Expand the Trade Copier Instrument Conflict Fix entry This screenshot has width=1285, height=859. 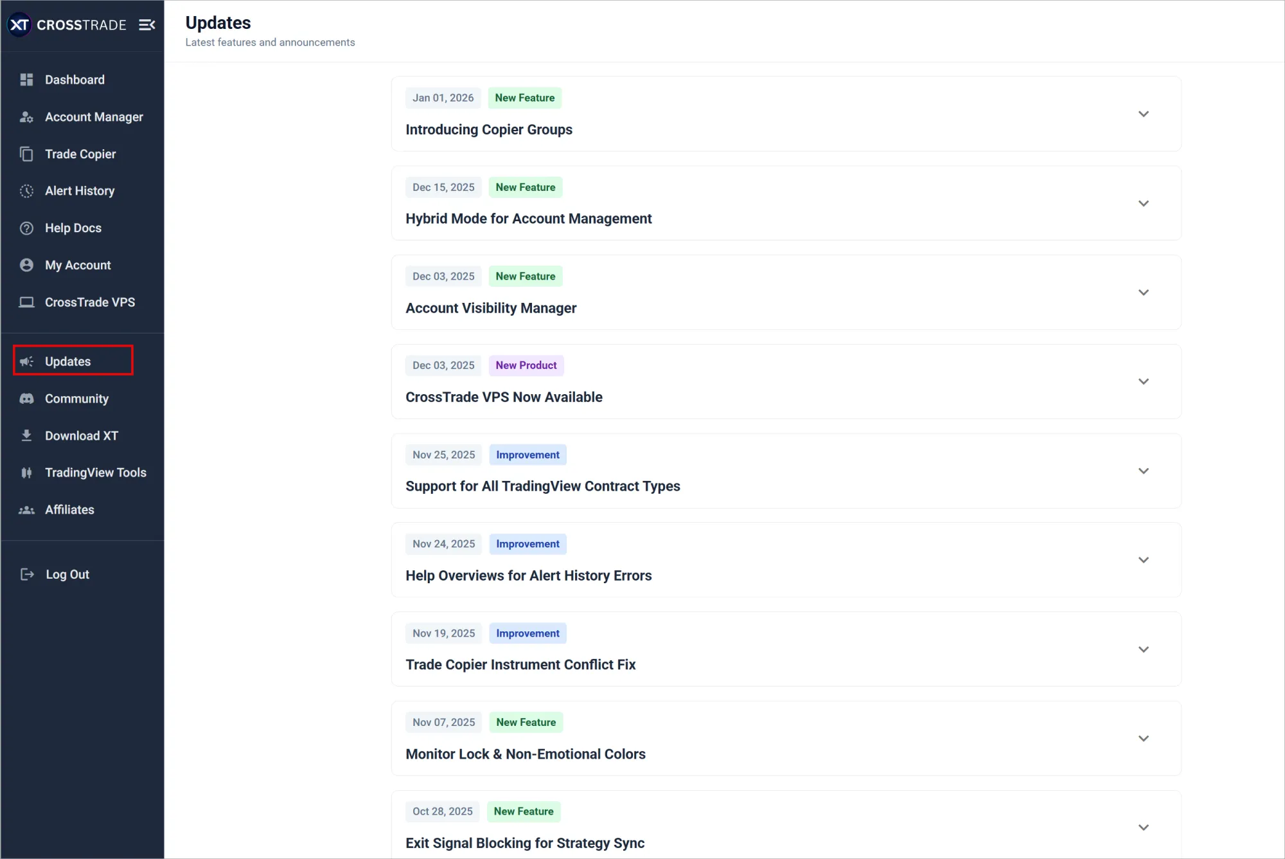pos(1144,649)
